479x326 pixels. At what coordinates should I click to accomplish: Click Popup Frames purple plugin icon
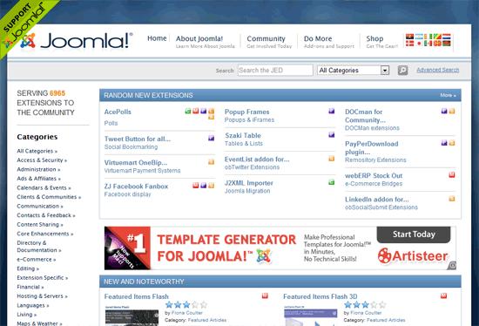point(332,111)
